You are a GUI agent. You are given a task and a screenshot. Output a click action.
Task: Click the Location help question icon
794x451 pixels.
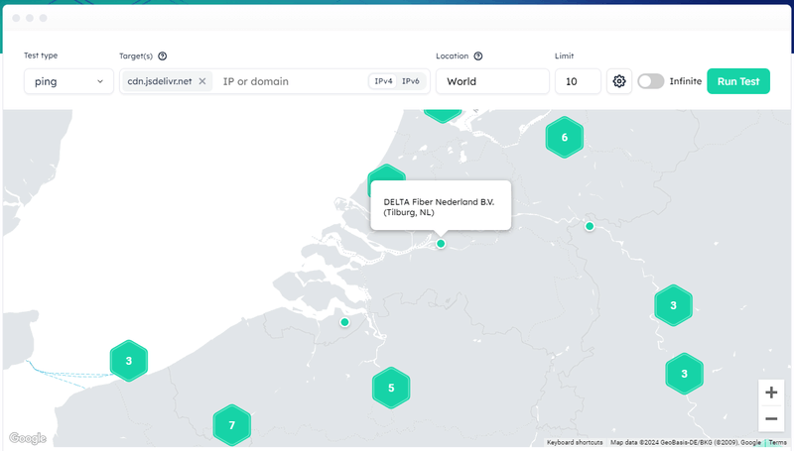478,56
